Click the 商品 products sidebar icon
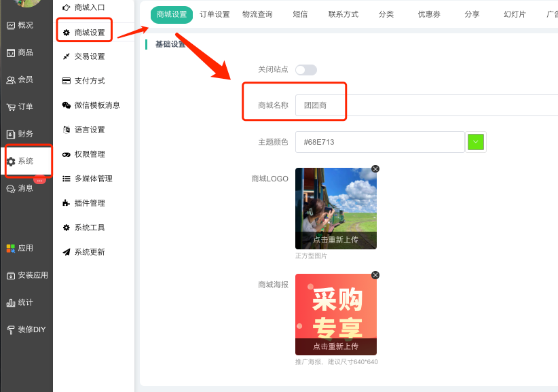Viewport: 558px width, 392px height. [11, 52]
